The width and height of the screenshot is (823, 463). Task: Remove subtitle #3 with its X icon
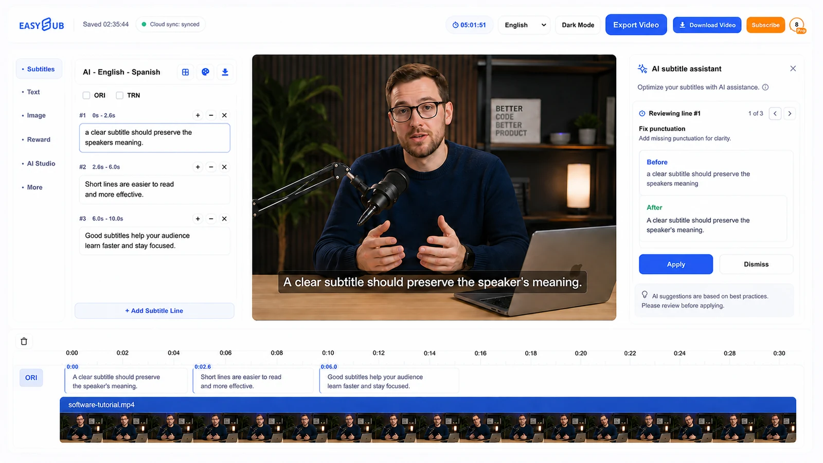click(x=224, y=219)
